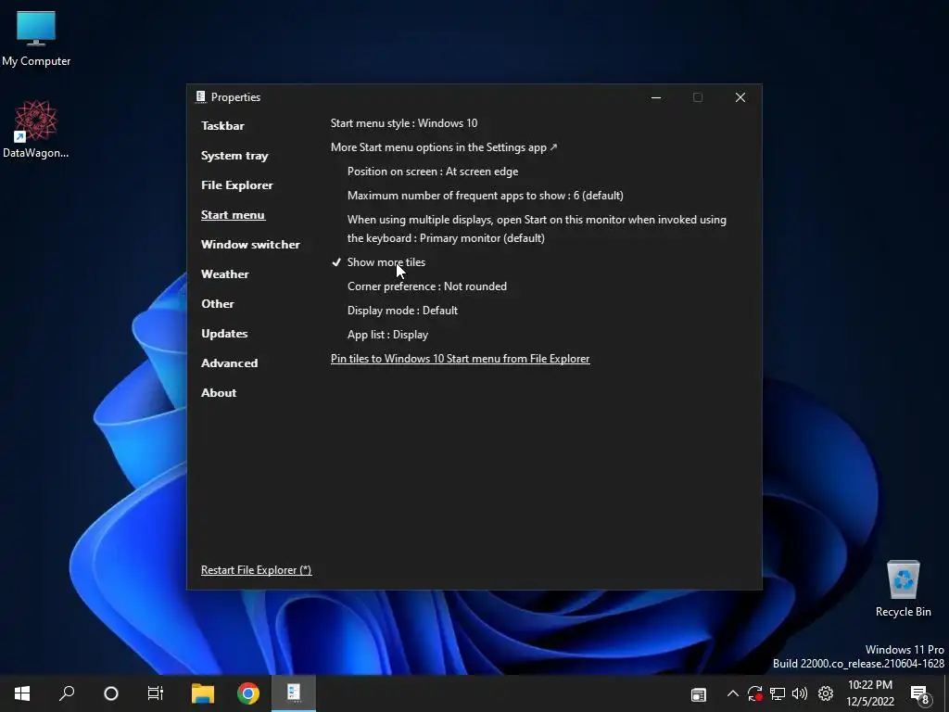Select the Start menu section
The width and height of the screenshot is (949, 712).
coord(233,215)
